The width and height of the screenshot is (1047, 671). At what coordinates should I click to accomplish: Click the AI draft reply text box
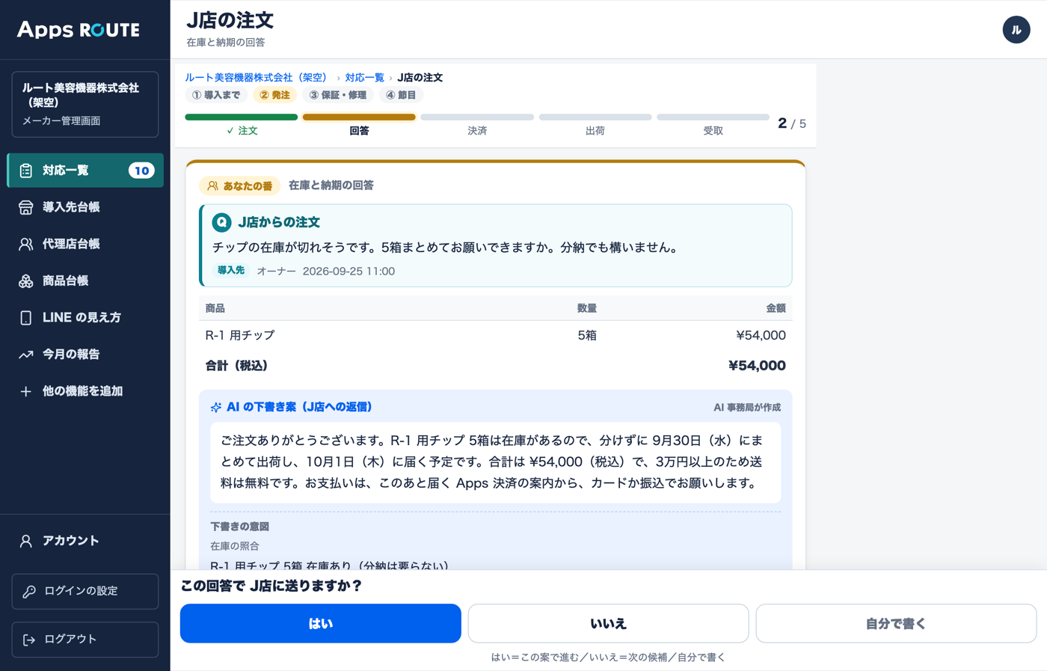point(496,462)
